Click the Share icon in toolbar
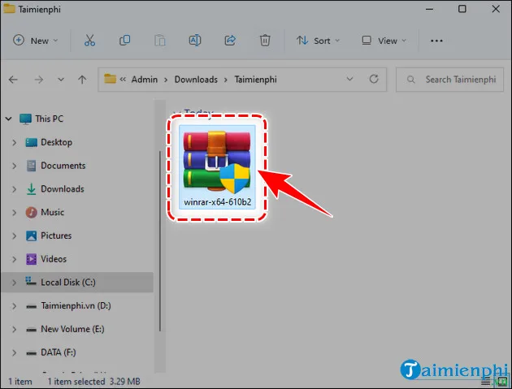This screenshot has width=512, height=389. click(230, 41)
